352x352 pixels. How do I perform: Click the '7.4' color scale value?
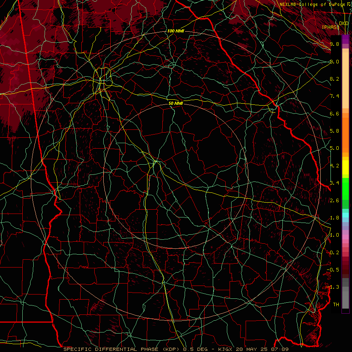tap(334, 96)
